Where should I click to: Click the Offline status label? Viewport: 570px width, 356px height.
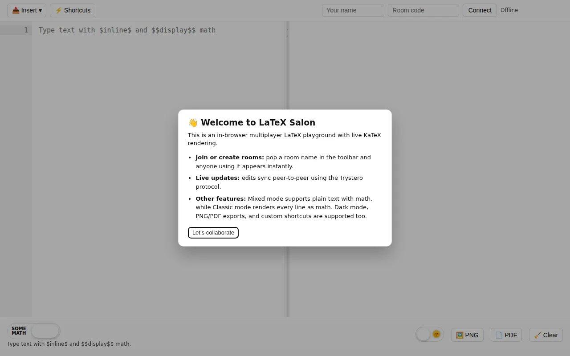[509, 10]
